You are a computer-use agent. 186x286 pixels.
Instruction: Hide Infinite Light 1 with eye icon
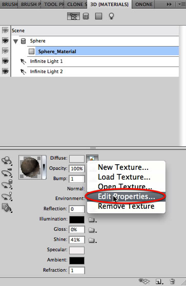tap(5, 61)
